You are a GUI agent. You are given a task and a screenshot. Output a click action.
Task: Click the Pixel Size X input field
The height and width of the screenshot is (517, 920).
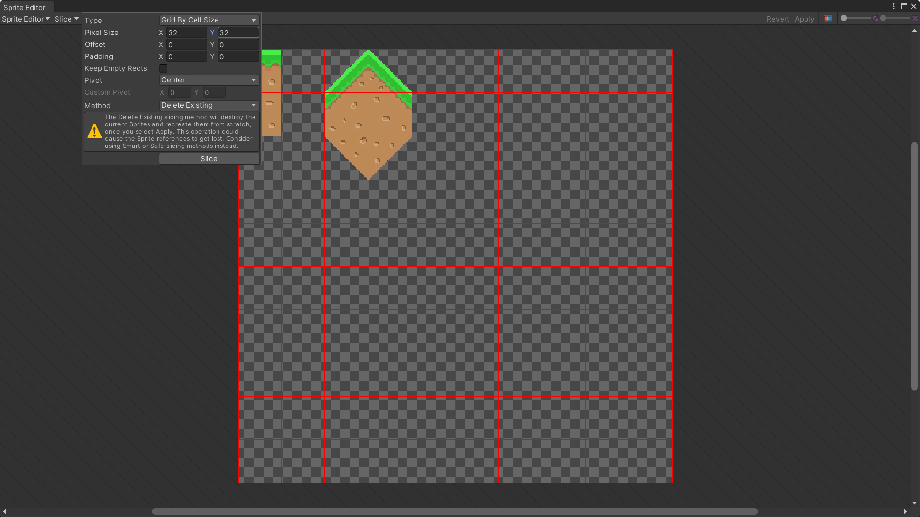pos(186,33)
